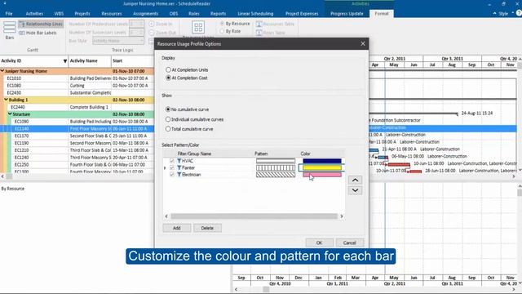Open the Project Expenses tab
The image size is (522, 294).
(302, 14)
